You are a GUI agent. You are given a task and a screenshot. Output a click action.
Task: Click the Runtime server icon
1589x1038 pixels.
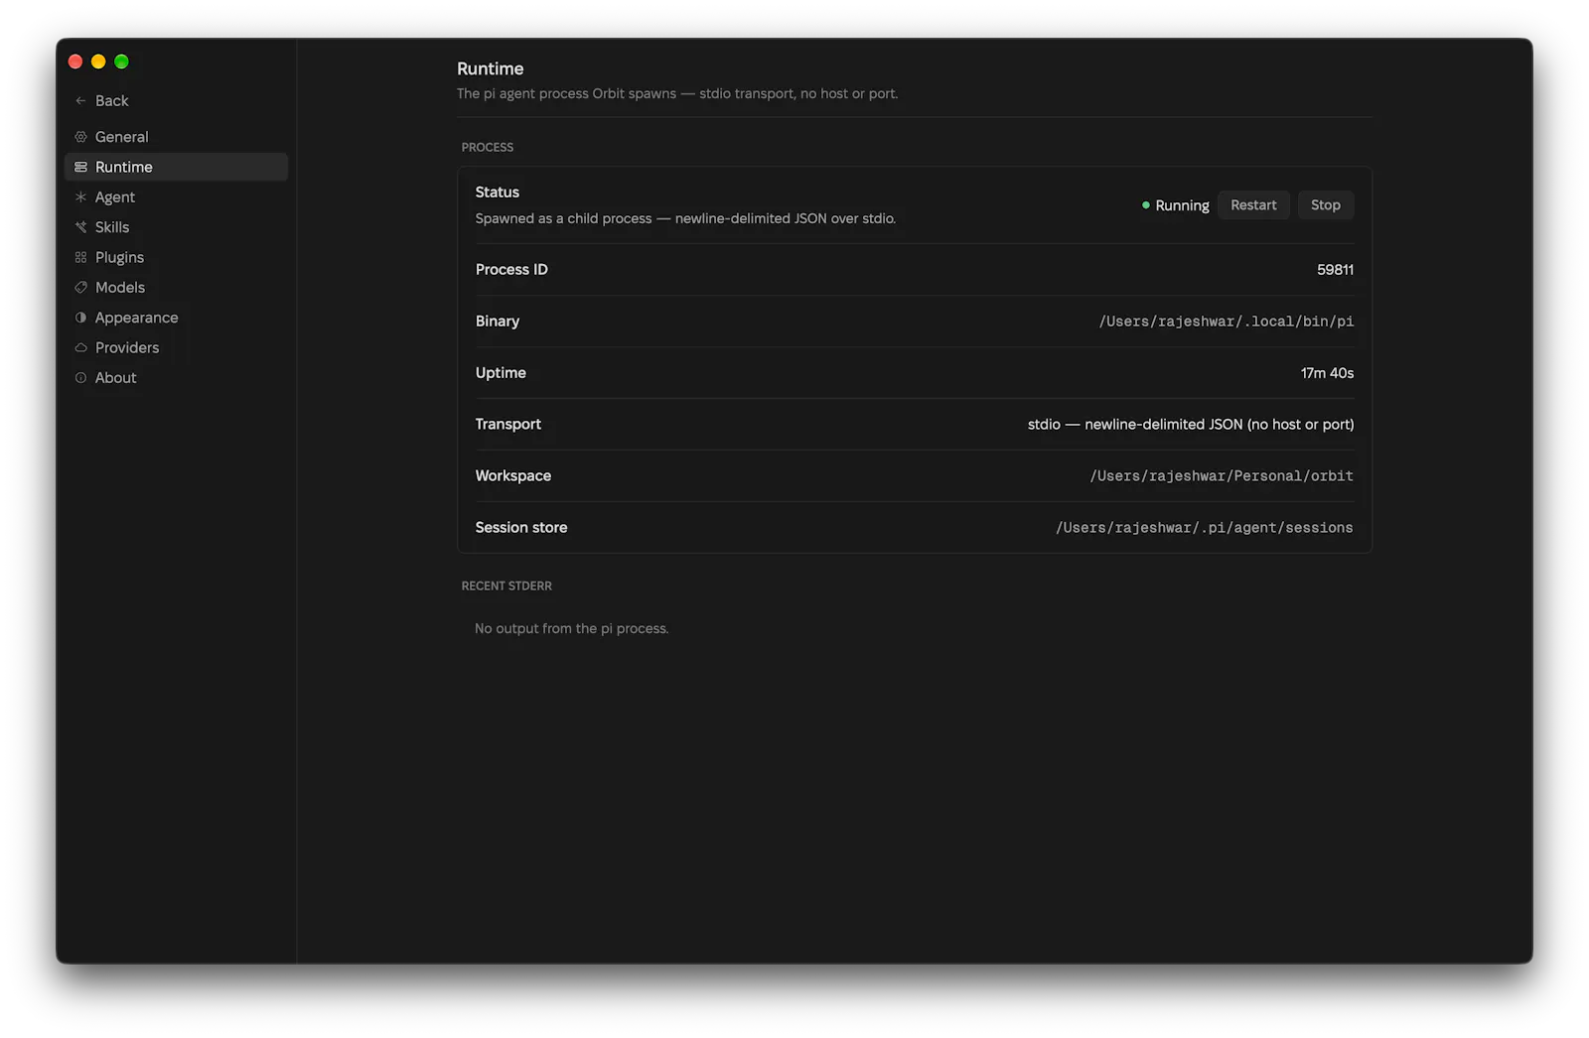80,167
